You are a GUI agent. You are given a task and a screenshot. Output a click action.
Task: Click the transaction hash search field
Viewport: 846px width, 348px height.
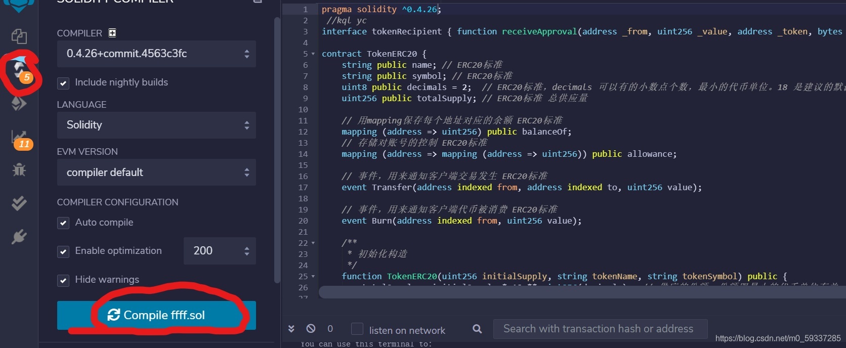[600, 329]
